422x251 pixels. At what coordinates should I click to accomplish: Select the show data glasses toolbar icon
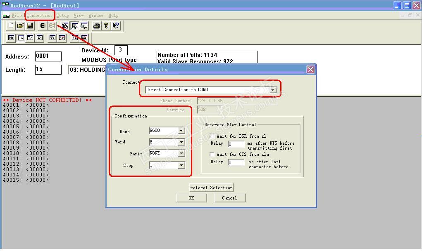(75, 26)
